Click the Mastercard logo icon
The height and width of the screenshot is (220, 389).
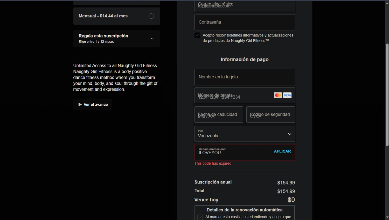(277, 95)
